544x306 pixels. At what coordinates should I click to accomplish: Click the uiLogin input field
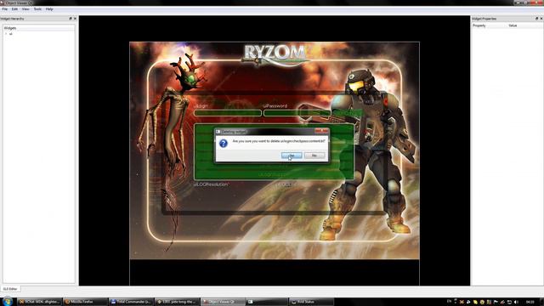click(228, 113)
